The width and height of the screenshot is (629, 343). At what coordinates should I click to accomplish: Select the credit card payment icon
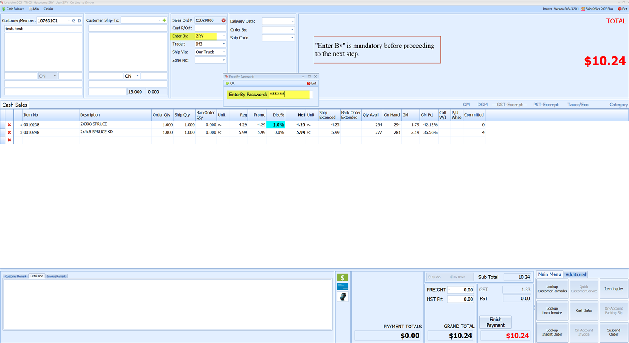342,287
